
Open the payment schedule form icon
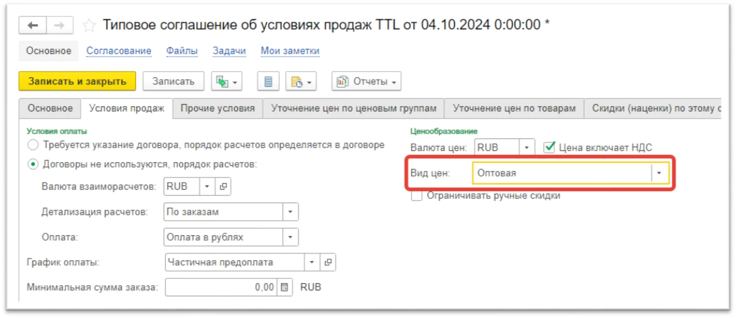(x=328, y=262)
